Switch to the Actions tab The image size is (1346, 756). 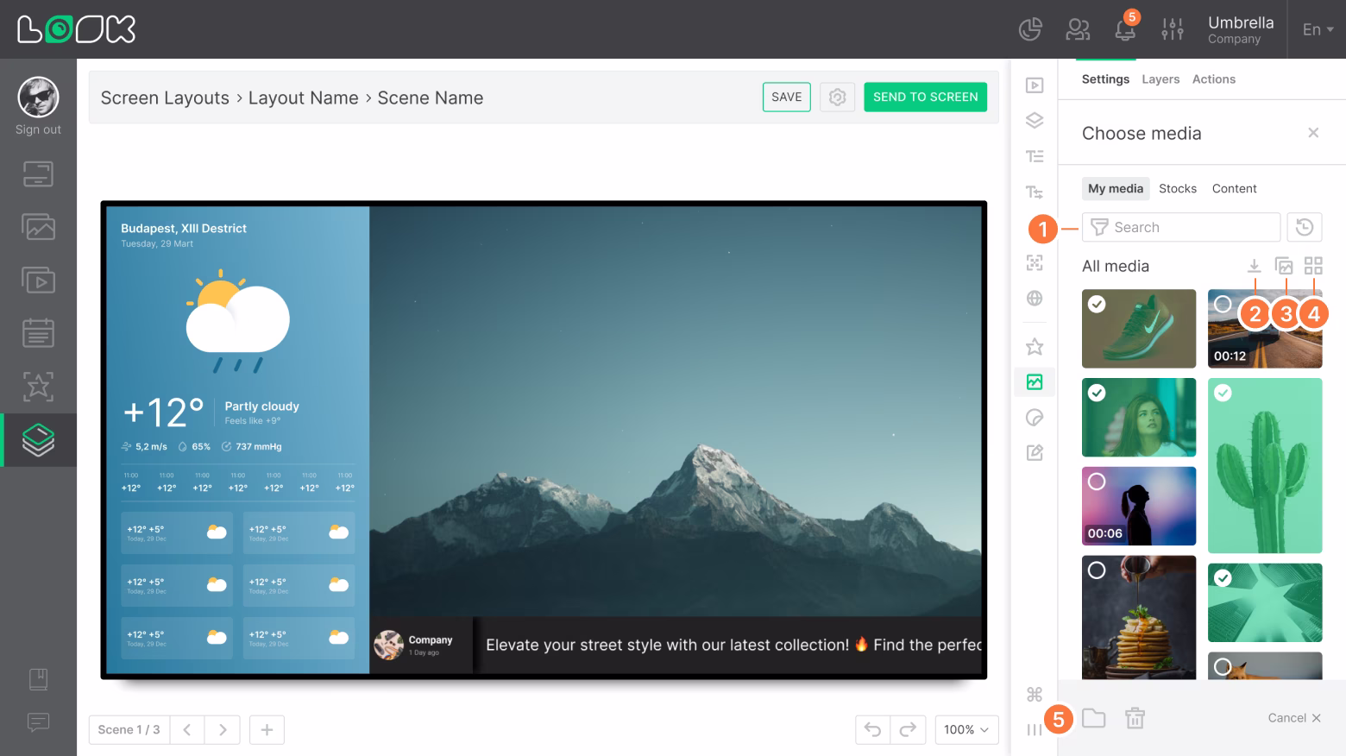click(1214, 79)
